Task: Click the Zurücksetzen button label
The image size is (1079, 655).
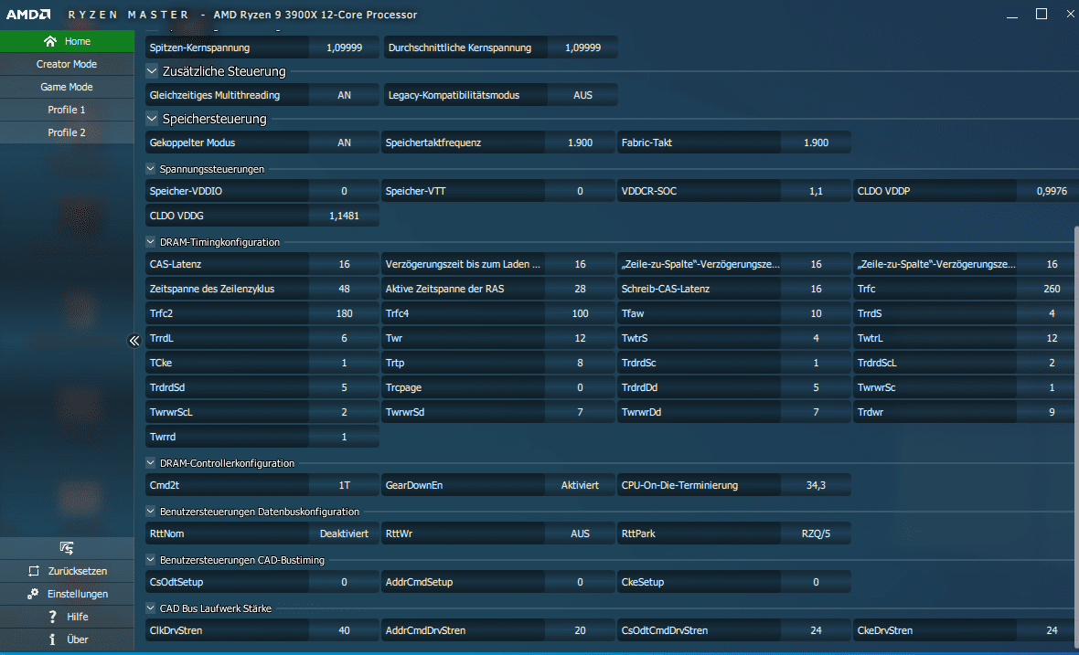Action: click(x=78, y=571)
